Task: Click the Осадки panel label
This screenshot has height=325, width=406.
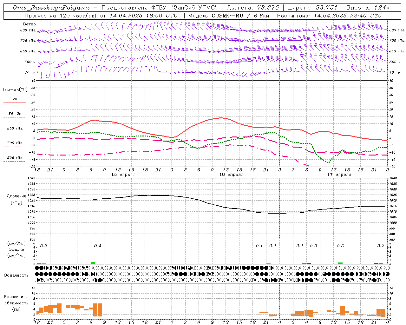Action: [16, 250]
